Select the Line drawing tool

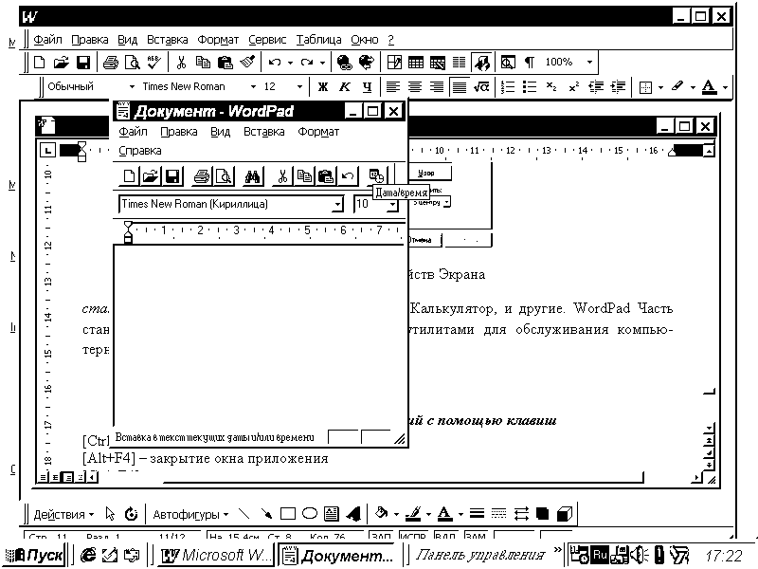point(244,513)
